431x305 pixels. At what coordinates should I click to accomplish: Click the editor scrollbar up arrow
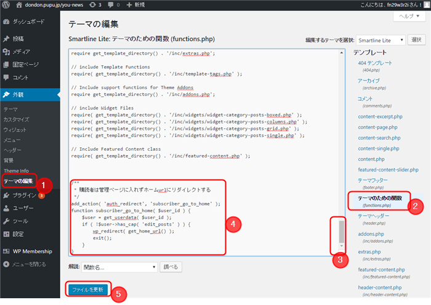pos(341,53)
